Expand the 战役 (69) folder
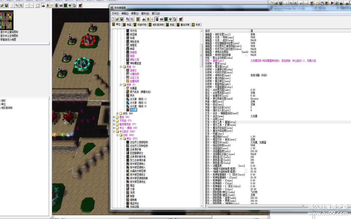The image size is (351, 219). click(x=117, y=114)
